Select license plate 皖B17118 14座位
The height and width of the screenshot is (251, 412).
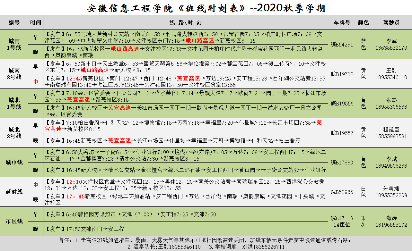pos(342,222)
